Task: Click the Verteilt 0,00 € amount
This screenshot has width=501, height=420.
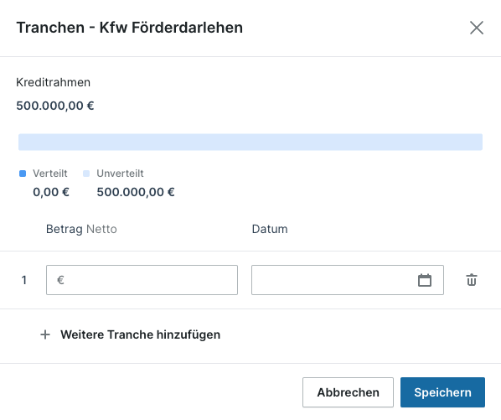Action: (x=51, y=192)
